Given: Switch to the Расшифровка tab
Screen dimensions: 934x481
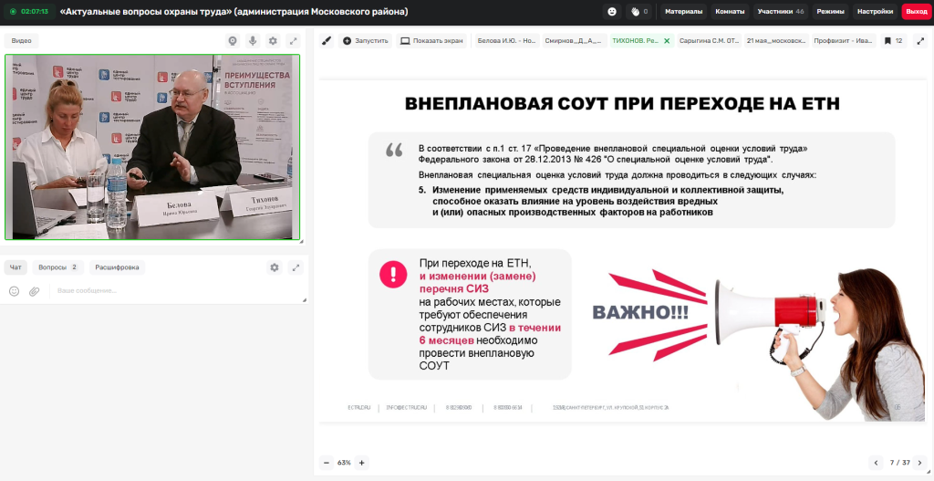Looking at the screenshot, I should point(117,267).
